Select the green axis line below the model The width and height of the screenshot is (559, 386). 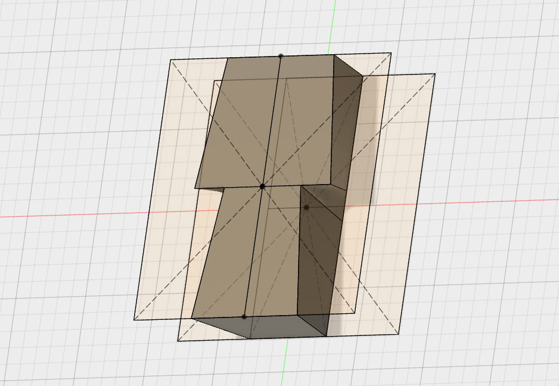[285, 363]
